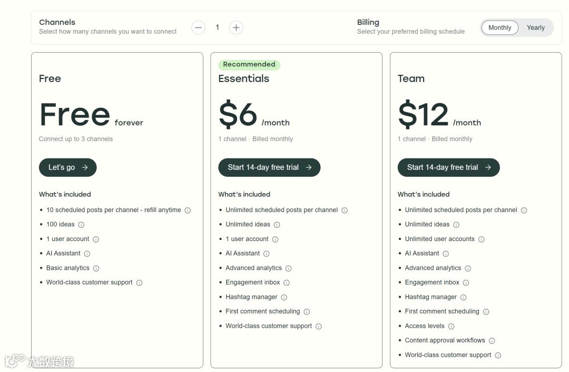Decrease the number of channels
Image resolution: width=569 pixels, height=372 pixels.
coord(198,27)
